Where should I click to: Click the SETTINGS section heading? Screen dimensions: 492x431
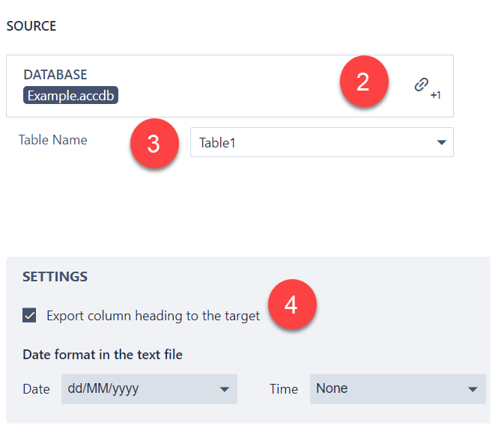(x=55, y=277)
